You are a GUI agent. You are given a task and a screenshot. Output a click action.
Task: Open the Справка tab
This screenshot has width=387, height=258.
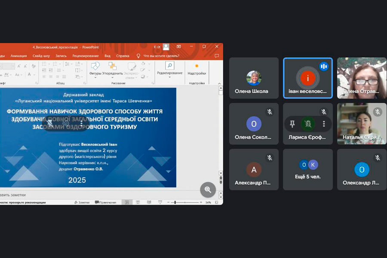point(123,56)
